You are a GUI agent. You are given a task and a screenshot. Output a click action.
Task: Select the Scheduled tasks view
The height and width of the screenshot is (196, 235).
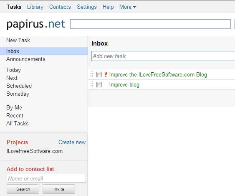tap(19, 86)
